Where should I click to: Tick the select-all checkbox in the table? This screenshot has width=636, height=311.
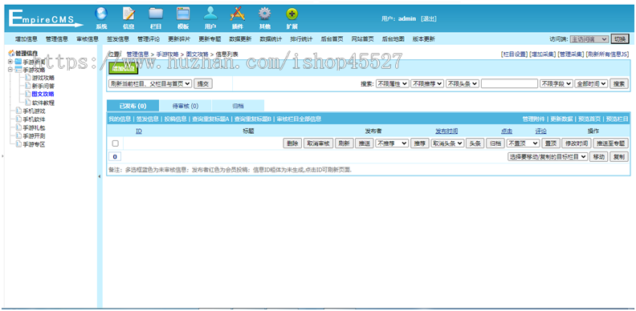[115, 143]
